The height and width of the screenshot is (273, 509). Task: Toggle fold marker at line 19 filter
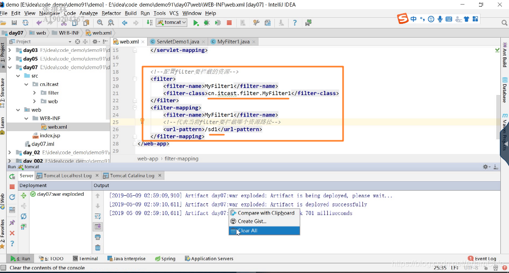click(x=135, y=79)
